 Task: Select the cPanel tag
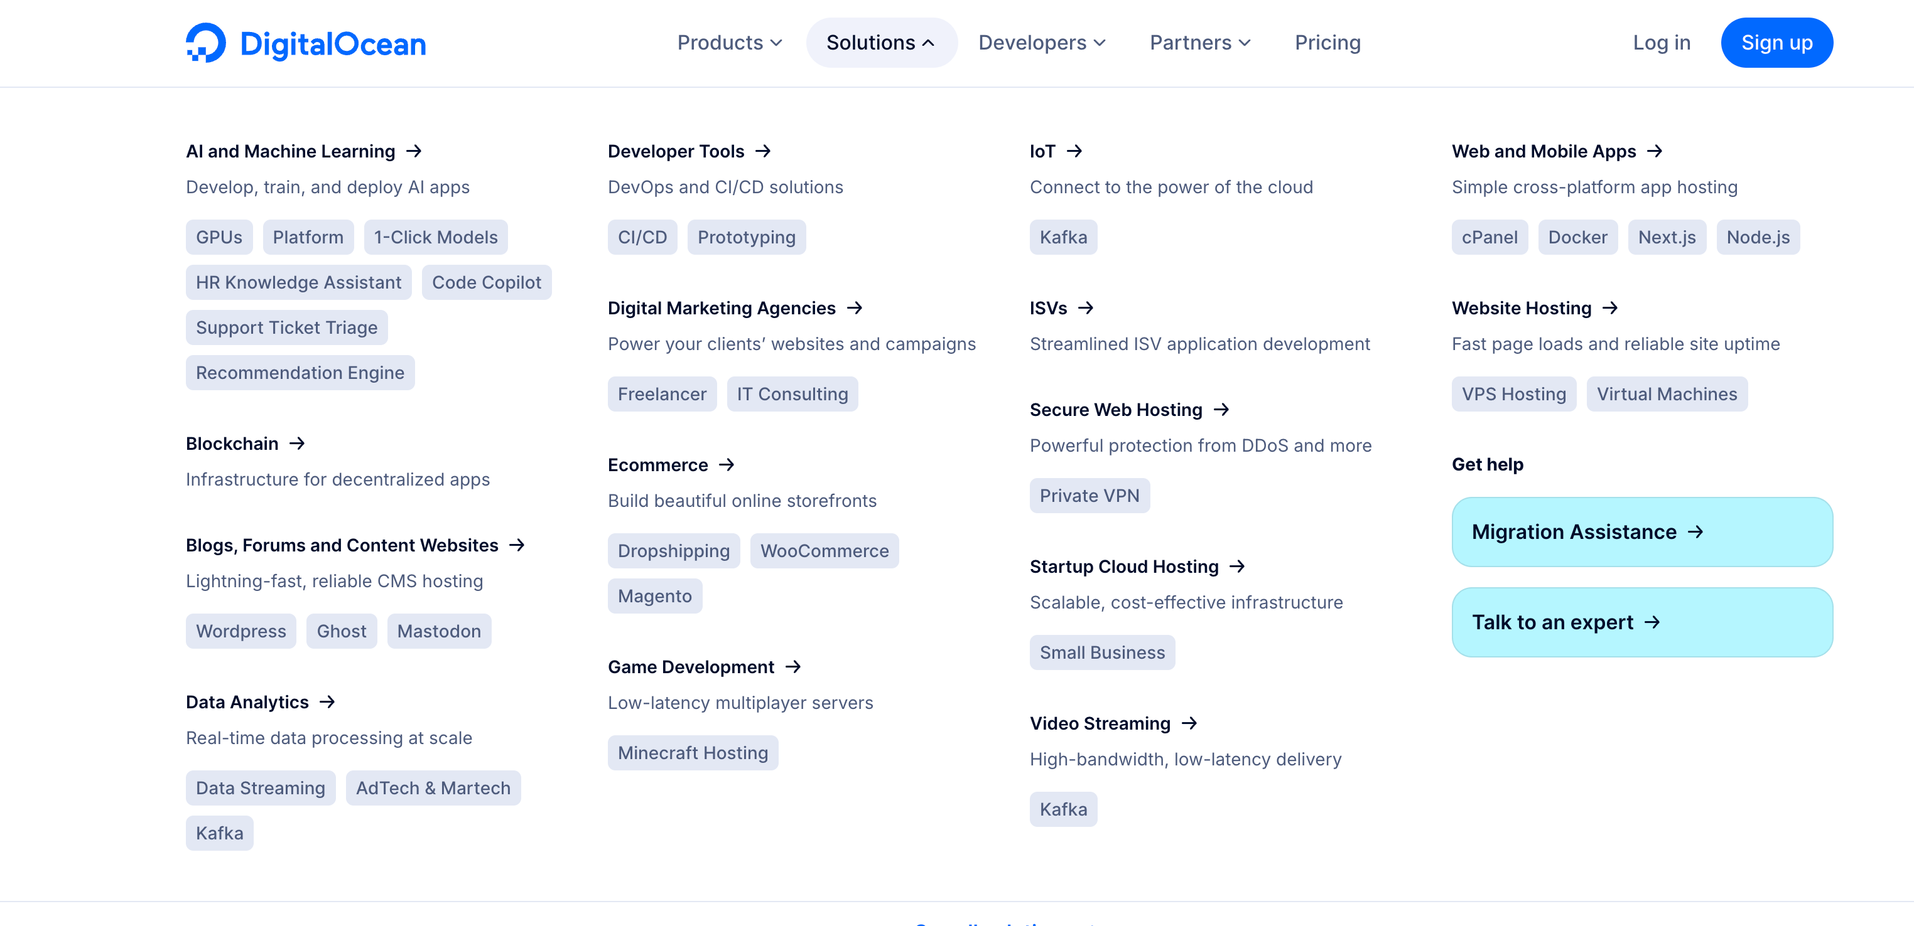tap(1490, 237)
